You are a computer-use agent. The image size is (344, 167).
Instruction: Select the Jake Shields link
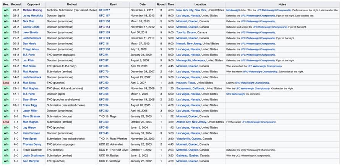(x=30, y=33)
